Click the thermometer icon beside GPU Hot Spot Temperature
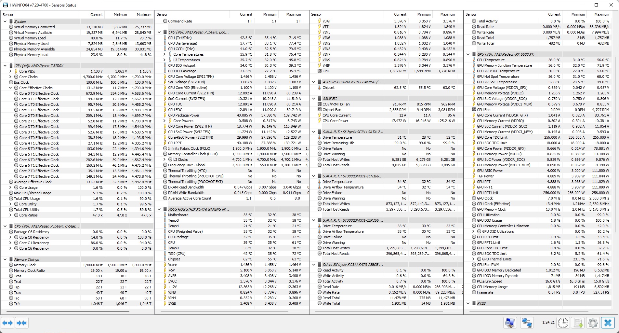619x333 pixels. (x=474, y=76)
